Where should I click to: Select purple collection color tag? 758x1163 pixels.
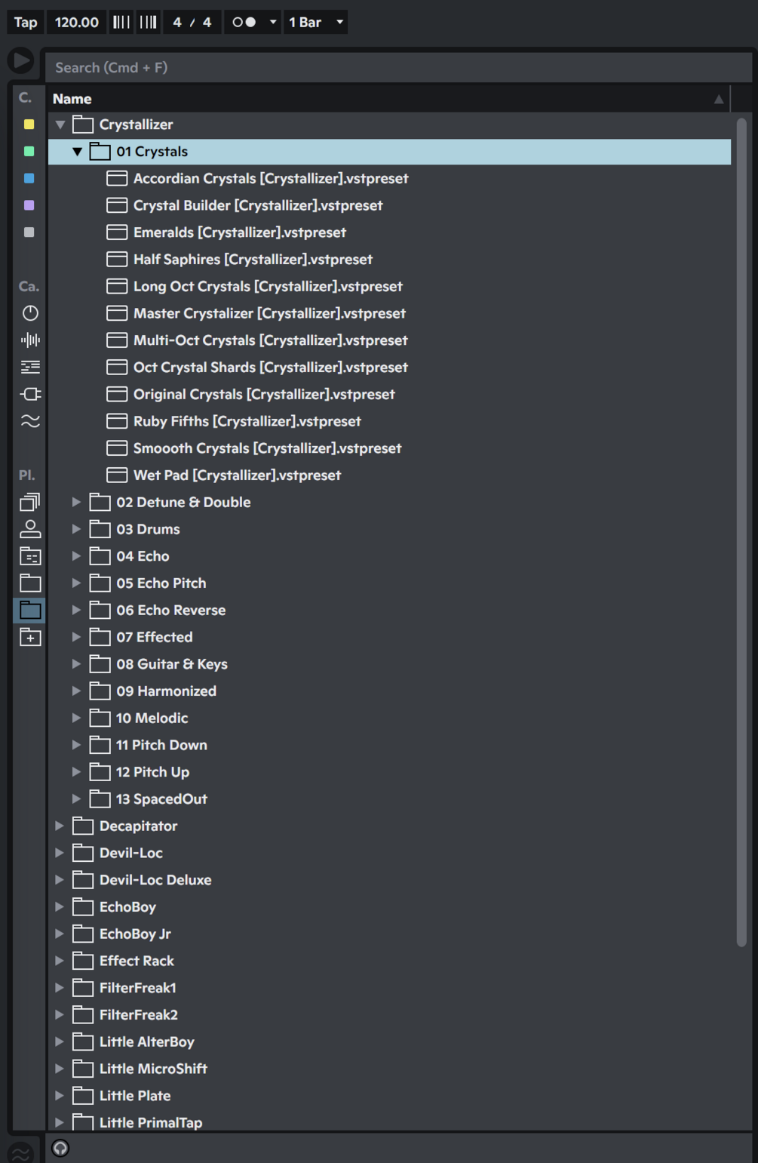coord(29,205)
